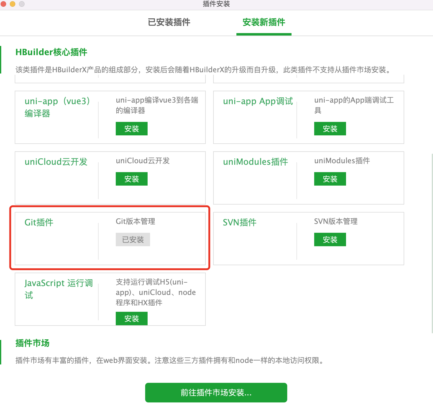
Task: Install the uniModules插件
Action: click(x=330, y=179)
